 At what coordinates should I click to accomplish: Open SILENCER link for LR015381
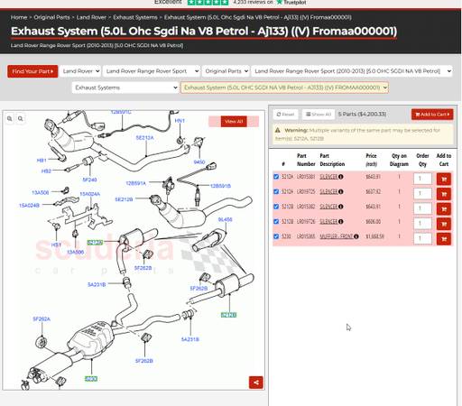pos(328,177)
